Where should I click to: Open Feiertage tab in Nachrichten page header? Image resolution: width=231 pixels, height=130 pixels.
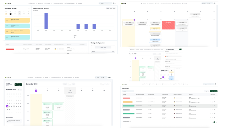click(x=186, y=84)
